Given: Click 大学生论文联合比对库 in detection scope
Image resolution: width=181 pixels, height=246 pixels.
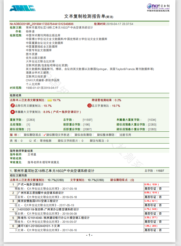Looking at the screenshot, I should pyautogui.click(x=40, y=62).
